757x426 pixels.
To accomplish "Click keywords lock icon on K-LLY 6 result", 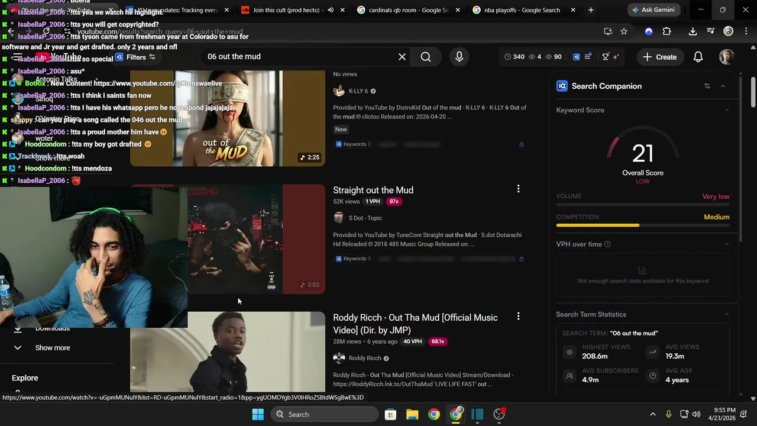I will (521, 144).
